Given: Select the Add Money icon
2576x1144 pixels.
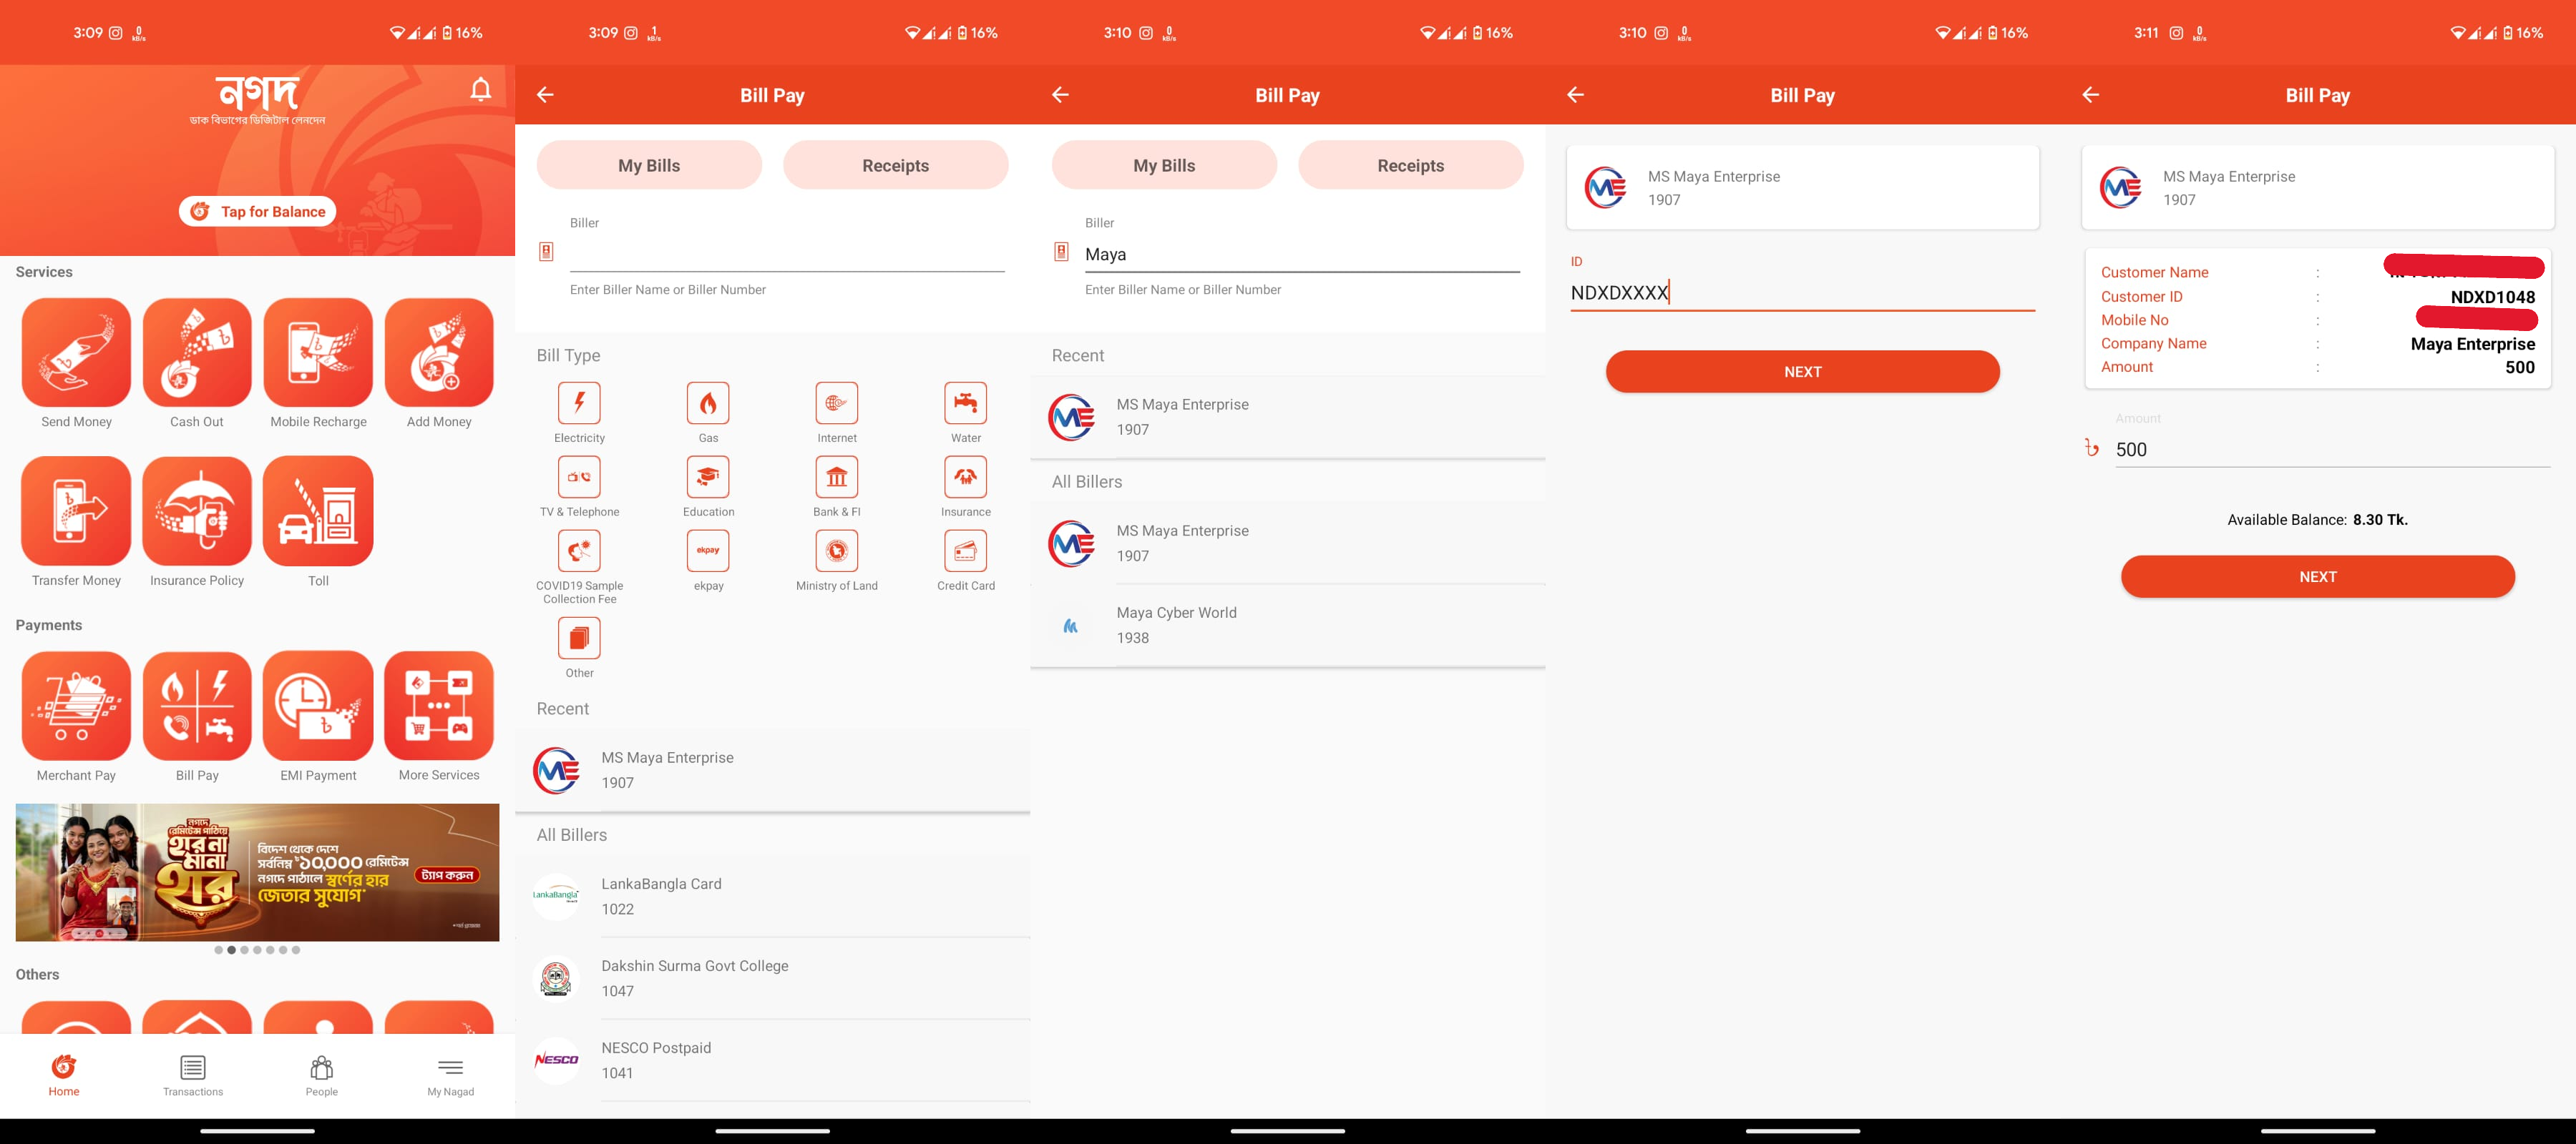Looking at the screenshot, I should click(439, 352).
